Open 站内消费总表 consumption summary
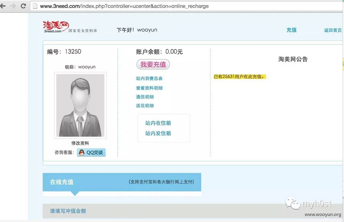The image size is (344, 222). (149, 78)
